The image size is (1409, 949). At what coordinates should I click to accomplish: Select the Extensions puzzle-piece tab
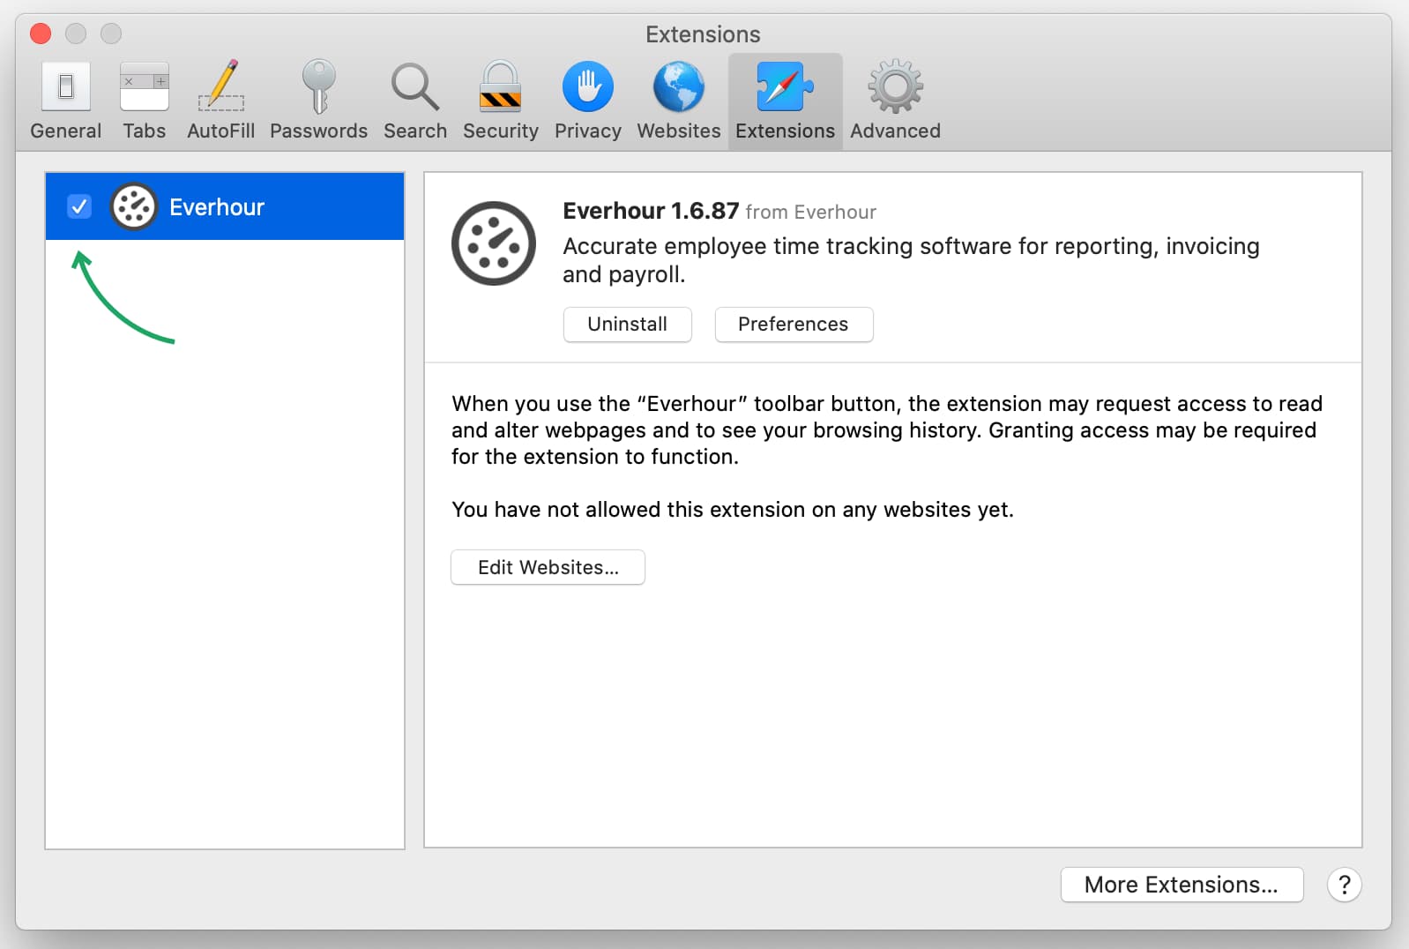(785, 101)
